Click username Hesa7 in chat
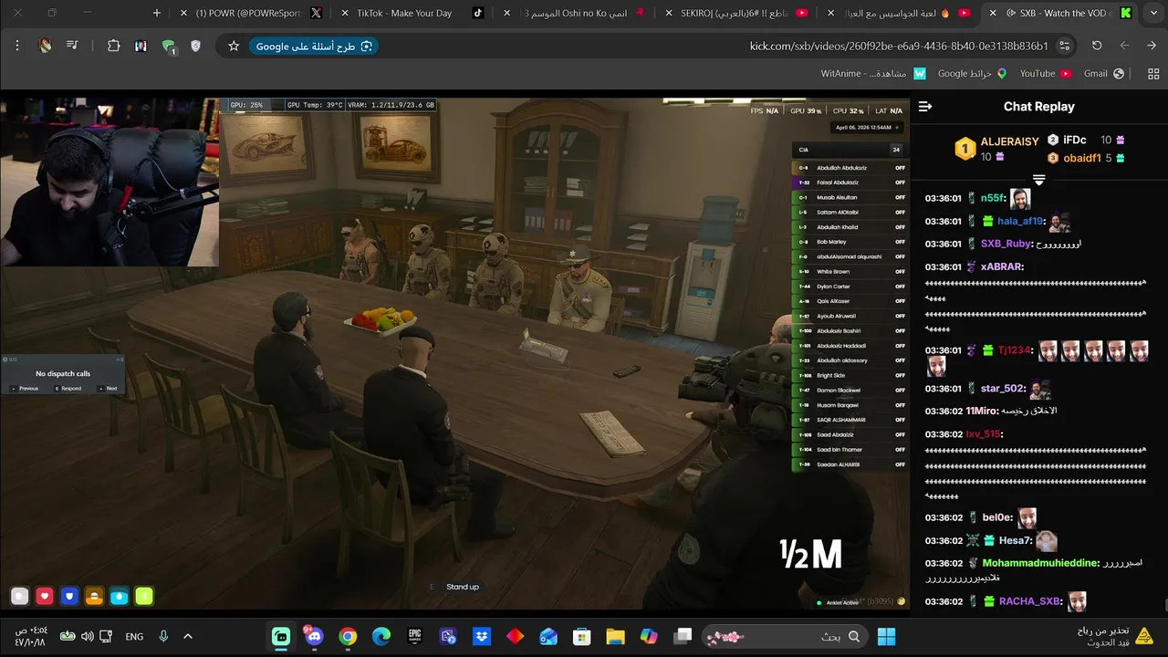Screen dimensions: 1168x657 pos(1016,540)
